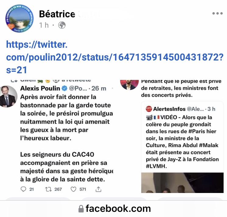Tap the facebook.com address bar
227x217 pixels.
pos(113,208)
